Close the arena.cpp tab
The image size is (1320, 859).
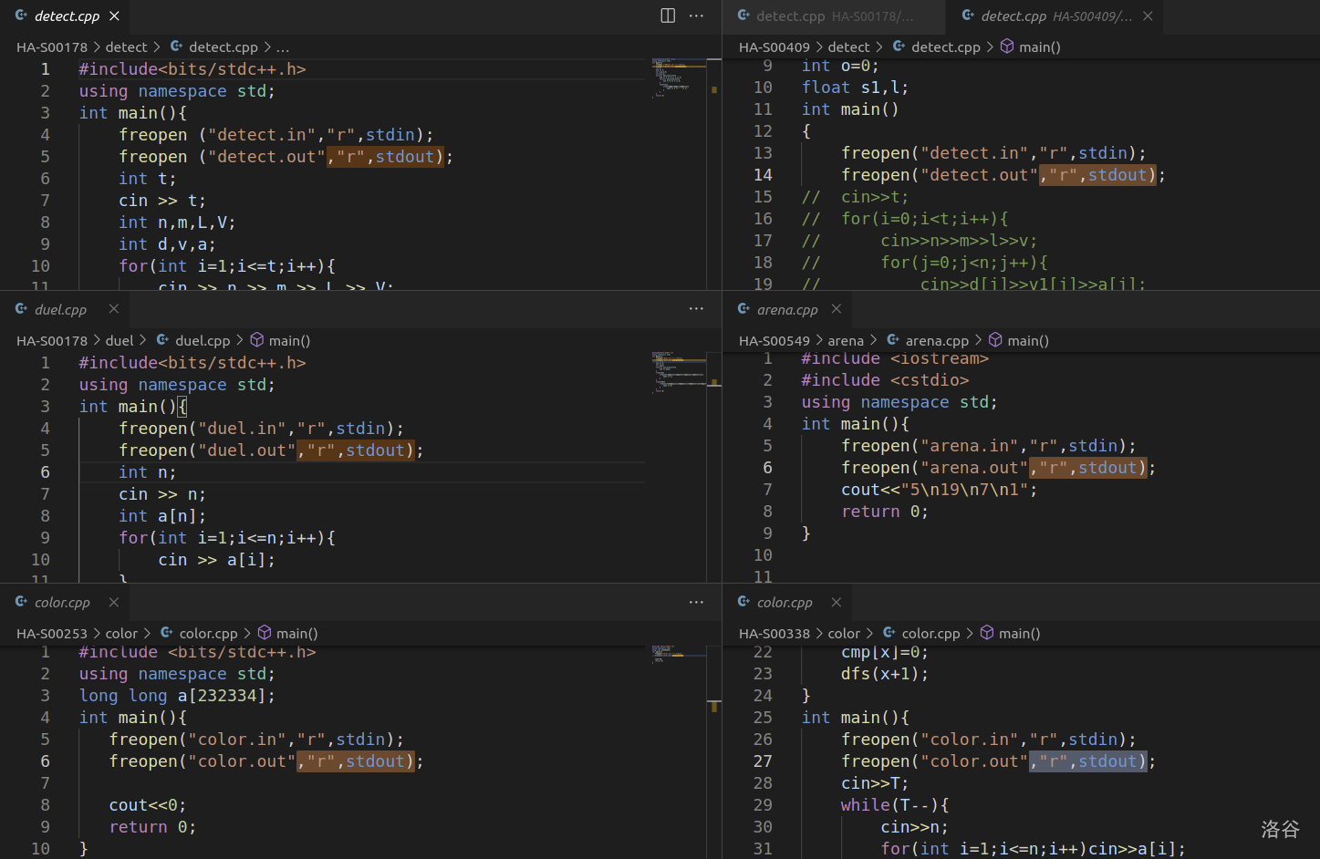837,309
